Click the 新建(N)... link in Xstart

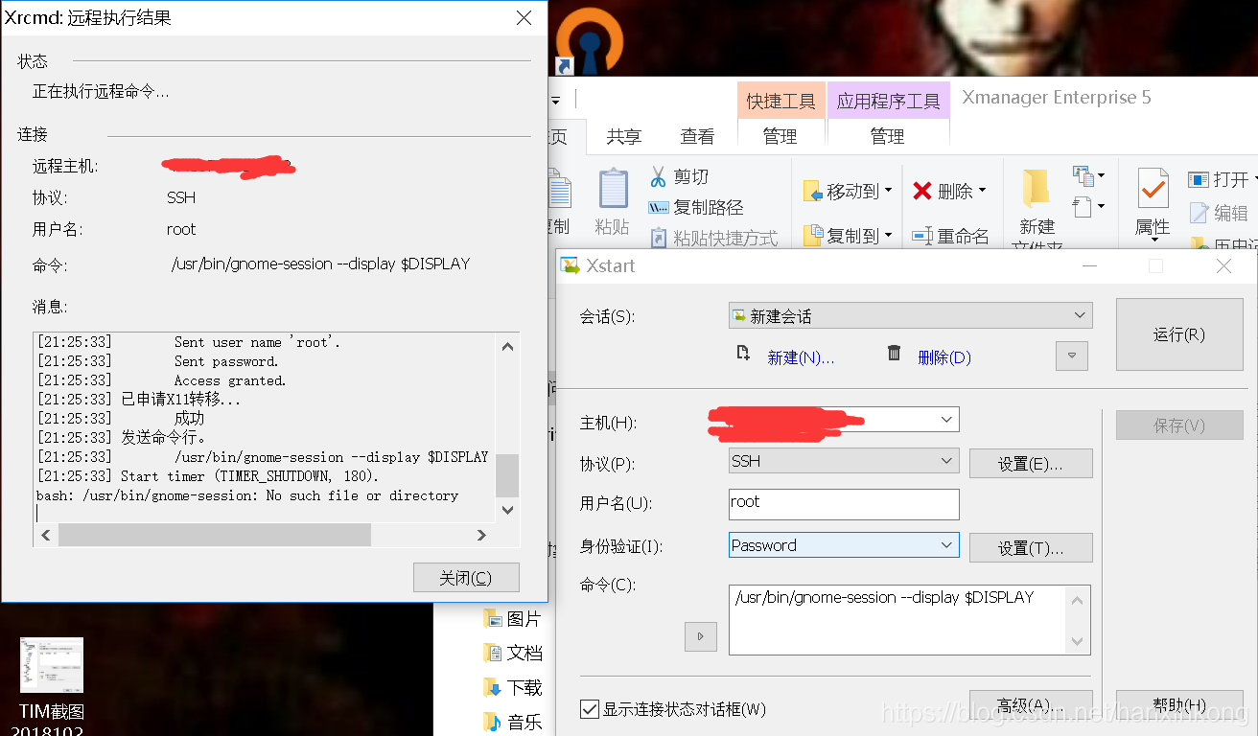point(801,357)
